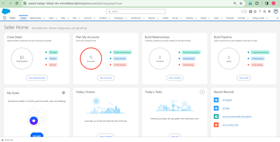Open the Reports tab
This screenshot has width=280, height=142.
pos(151,18)
